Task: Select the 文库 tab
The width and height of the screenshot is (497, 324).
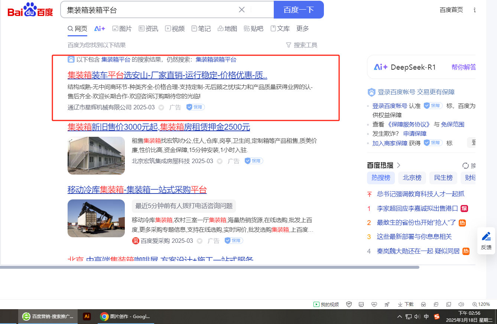Action: click(280, 29)
